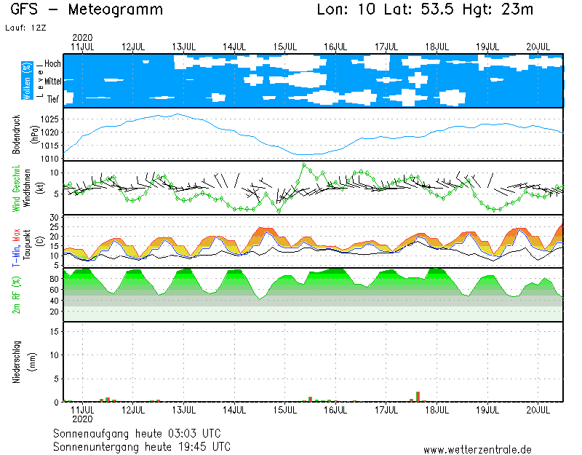Click the "Mittel" cloud level label
Image resolution: width=582 pixels, height=455 pixels.
(52, 81)
